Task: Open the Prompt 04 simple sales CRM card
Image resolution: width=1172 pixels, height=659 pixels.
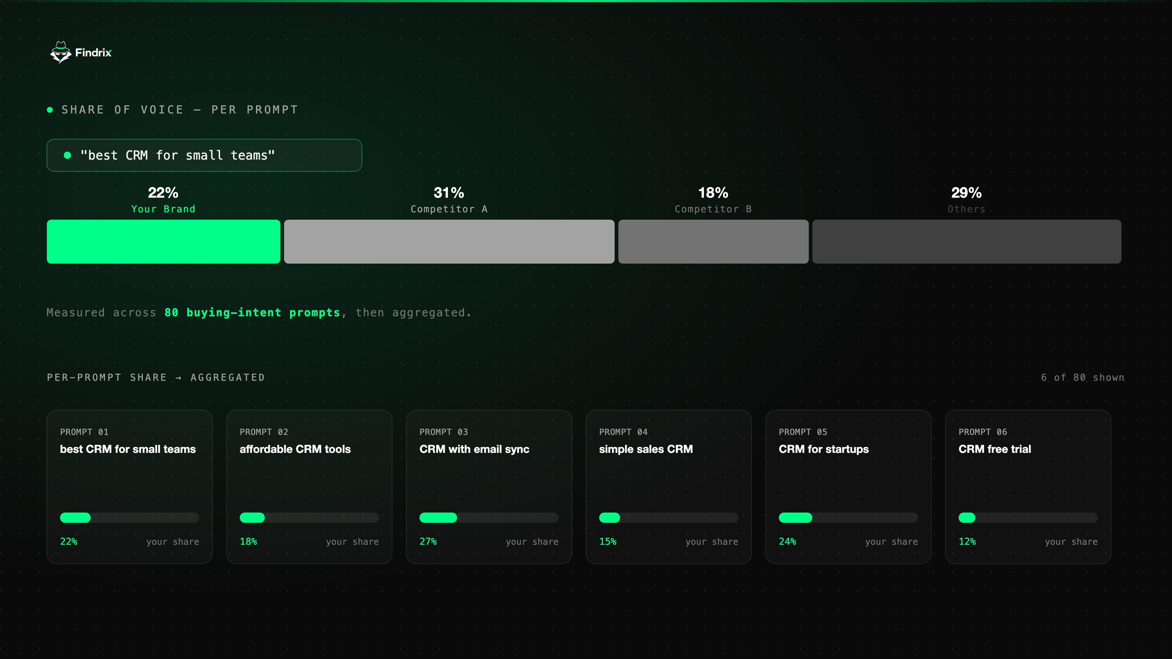Action: pyautogui.click(x=669, y=487)
